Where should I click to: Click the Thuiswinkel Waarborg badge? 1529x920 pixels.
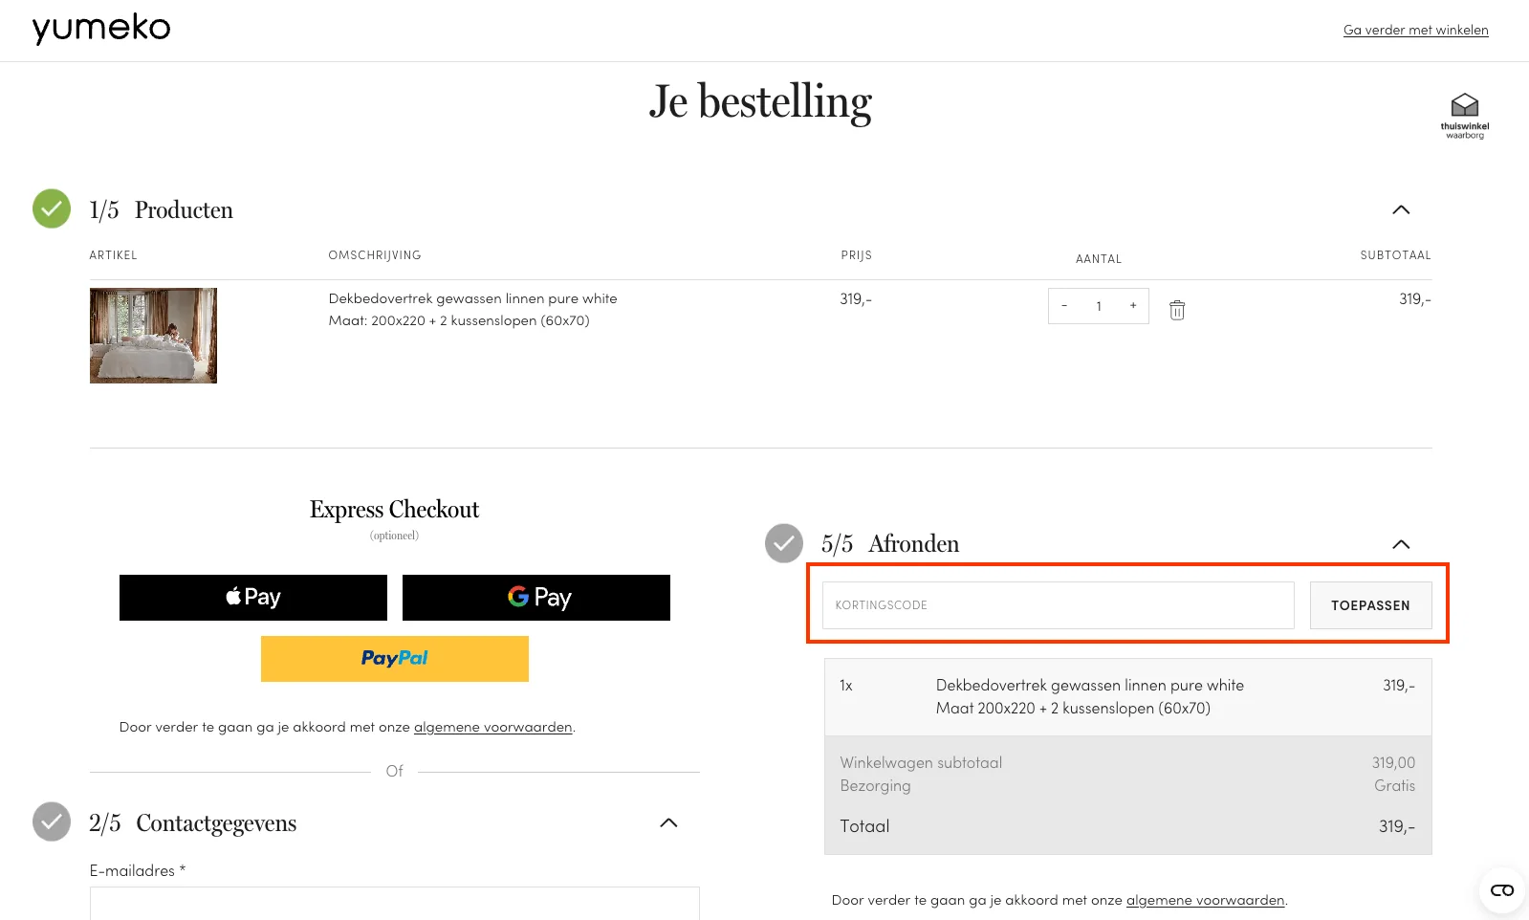click(x=1464, y=116)
